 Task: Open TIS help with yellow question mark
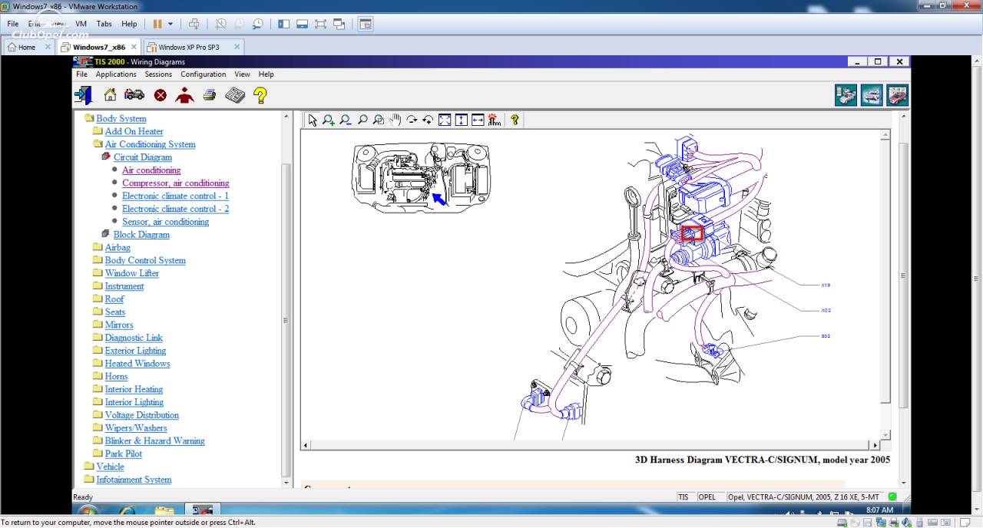point(260,95)
